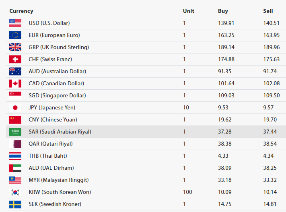Image resolution: width=286 pixels, height=212 pixels.
Task: Click the European Union flag icon
Action: tap(15, 35)
